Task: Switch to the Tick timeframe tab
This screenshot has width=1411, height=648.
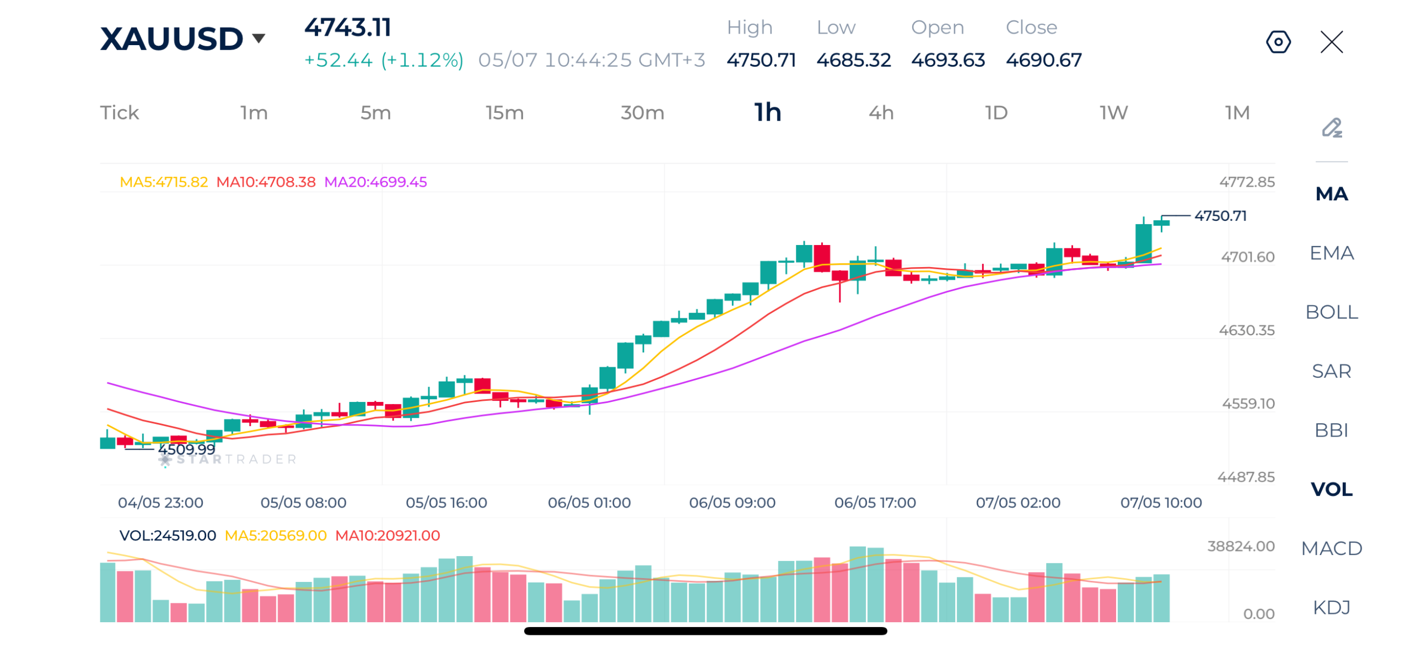Action: 119,112
